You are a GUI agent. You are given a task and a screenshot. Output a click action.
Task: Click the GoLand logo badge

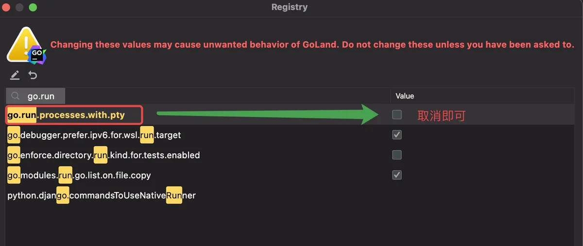[37, 56]
